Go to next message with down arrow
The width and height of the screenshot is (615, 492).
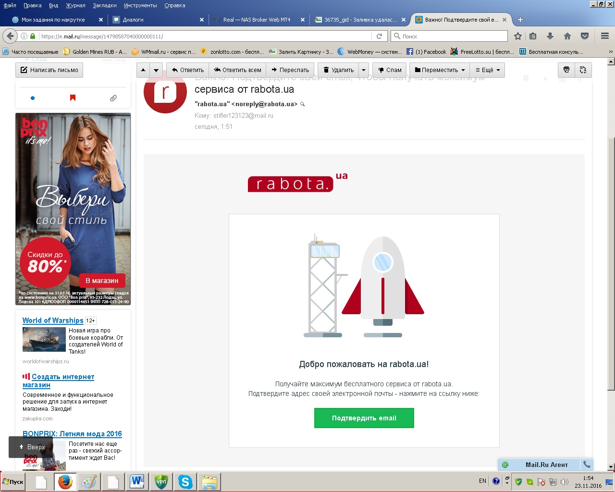point(156,70)
